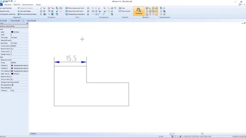Click the Rotate tool icon in Инструменты group
The image size is (246, 138).
pyautogui.click(x=96, y=8)
